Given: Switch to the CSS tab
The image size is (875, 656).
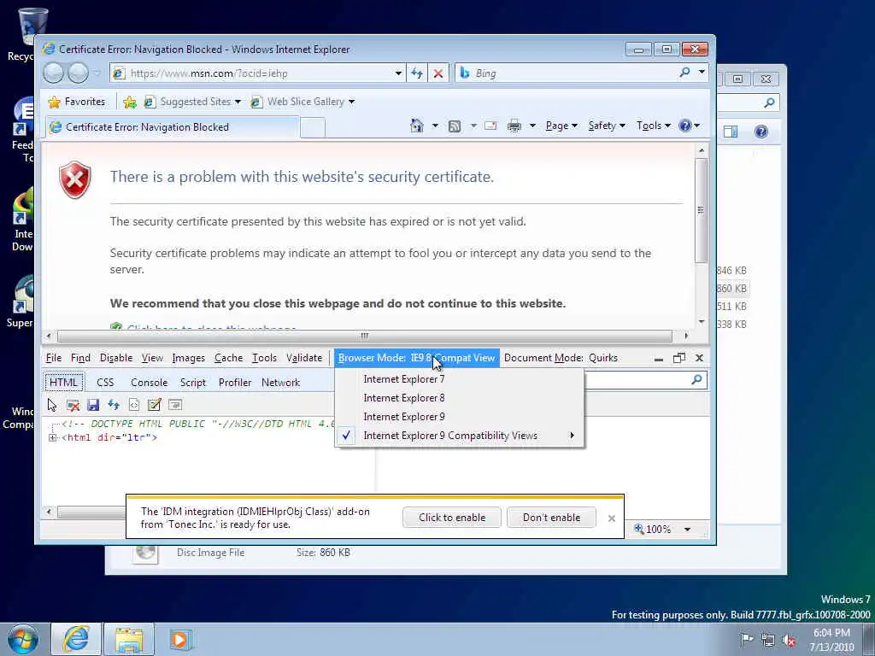Looking at the screenshot, I should [x=105, y=383].
